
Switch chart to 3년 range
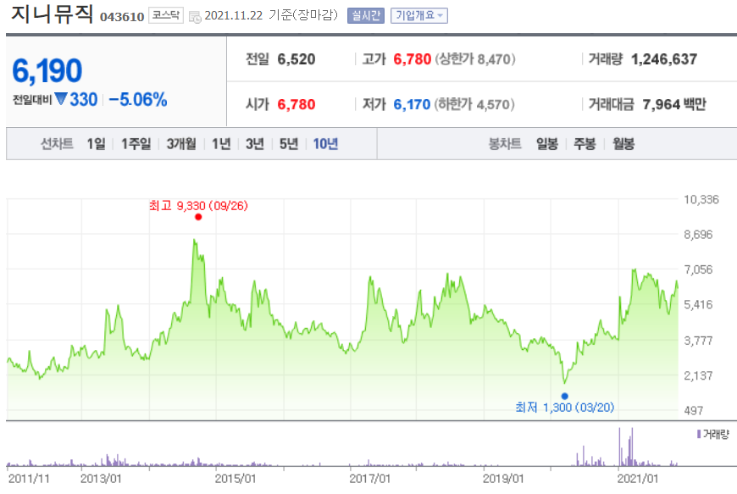[x=255, y=144]
